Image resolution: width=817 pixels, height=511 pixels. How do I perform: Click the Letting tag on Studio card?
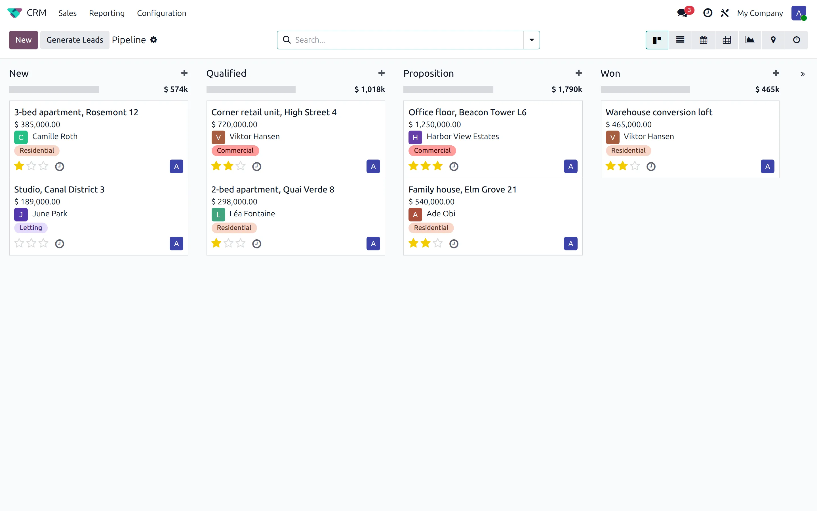31,228
